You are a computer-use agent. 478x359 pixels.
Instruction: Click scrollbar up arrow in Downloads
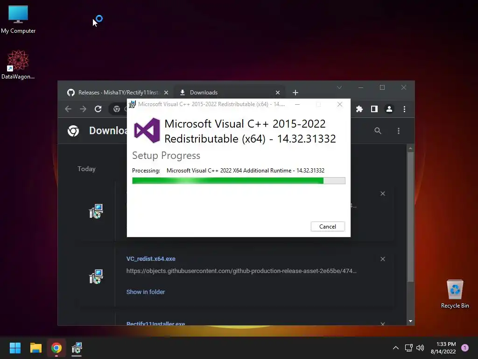click(x=411, y=148)
